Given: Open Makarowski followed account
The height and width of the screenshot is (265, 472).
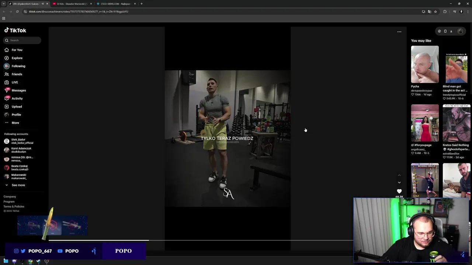Looking at the screenshot, I should click(15, 176).
